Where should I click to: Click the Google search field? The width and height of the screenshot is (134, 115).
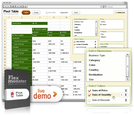115,7
